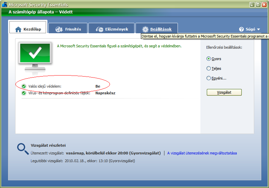Screen dimensions: 269x188
Task: Click the magnifying glass Vizsgálat részletei icon
Action: pos(23,149)
